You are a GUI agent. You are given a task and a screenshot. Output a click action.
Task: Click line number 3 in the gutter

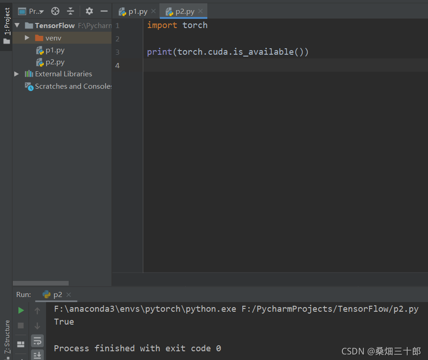(117, 52)
